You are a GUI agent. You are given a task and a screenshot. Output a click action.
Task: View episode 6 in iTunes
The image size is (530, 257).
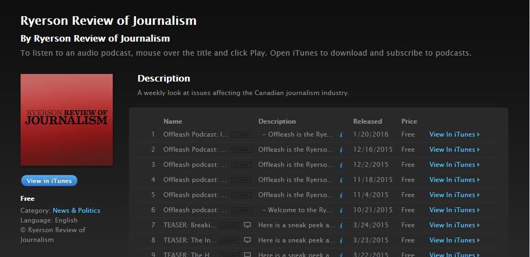pyautogui.click(x=454, y=210)
